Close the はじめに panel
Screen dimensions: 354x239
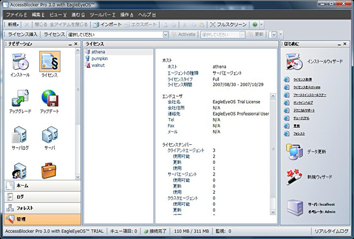[x=345, y=44]
